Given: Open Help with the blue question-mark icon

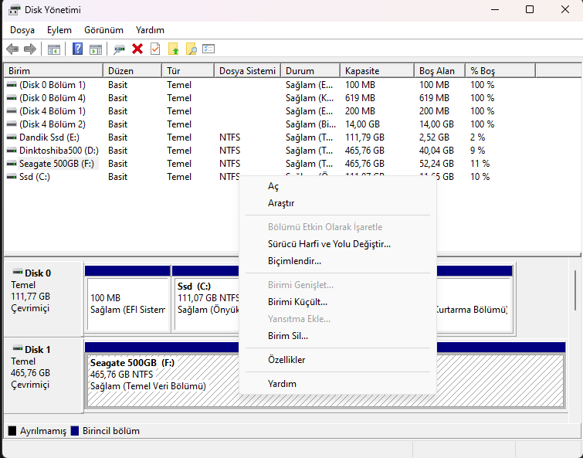Looking at the screenshot, I should tap(77, 49).
